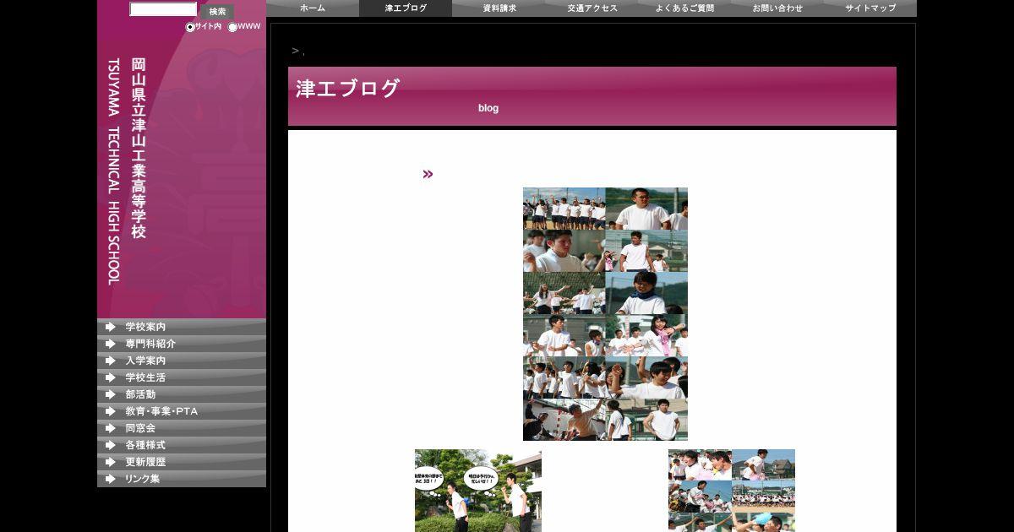Click the arrow icon beside 更新履歴

click(110, 462)
